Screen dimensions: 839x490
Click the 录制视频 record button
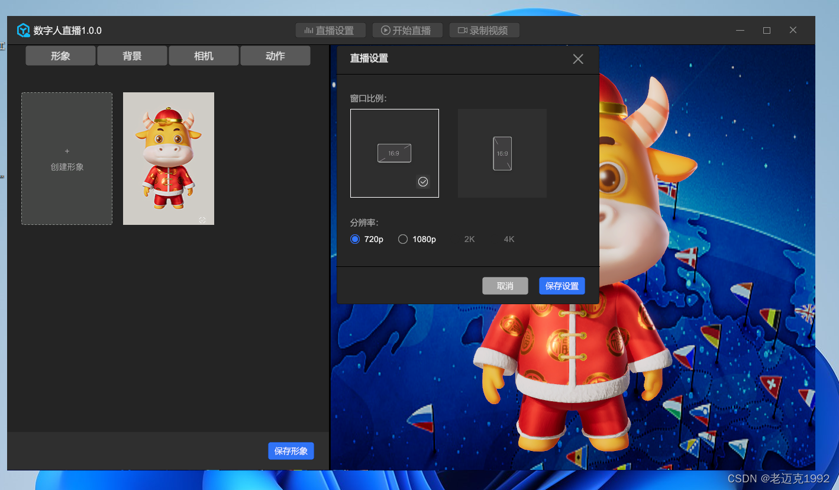(485, 30)
